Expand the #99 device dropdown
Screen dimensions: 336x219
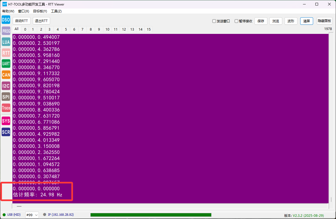click(x=32, y=215)
